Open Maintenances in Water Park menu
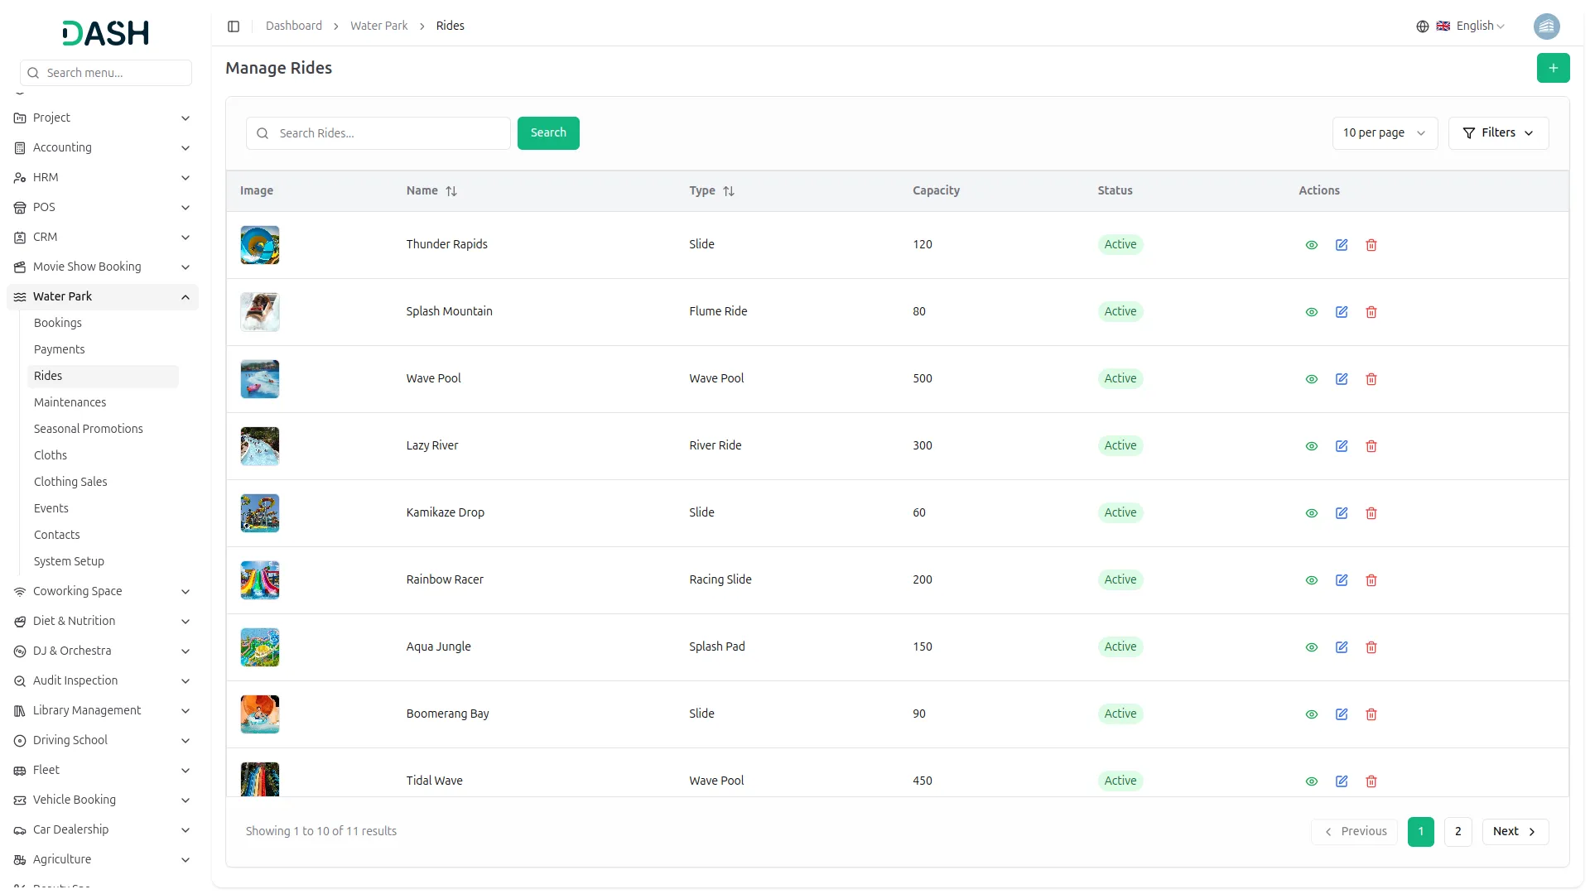The width and height of the screenshot is (1590, 894). point(70,402)
